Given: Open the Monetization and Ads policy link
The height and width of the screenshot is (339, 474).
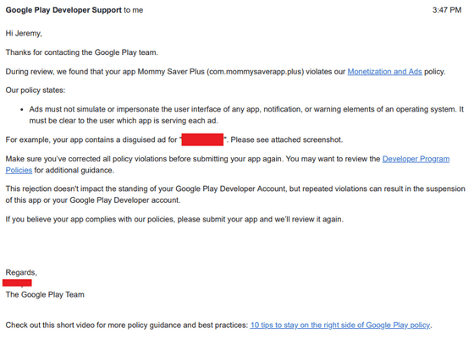Looking at the screenshot, I should click(x=384, y=72).
